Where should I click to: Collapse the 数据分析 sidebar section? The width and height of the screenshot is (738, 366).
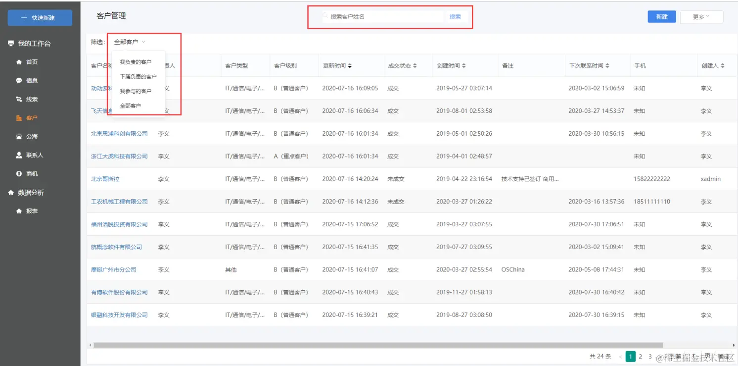coord(31,193)
